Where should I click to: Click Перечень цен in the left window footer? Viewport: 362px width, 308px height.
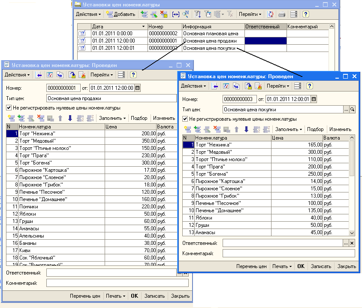pos(85,296)
